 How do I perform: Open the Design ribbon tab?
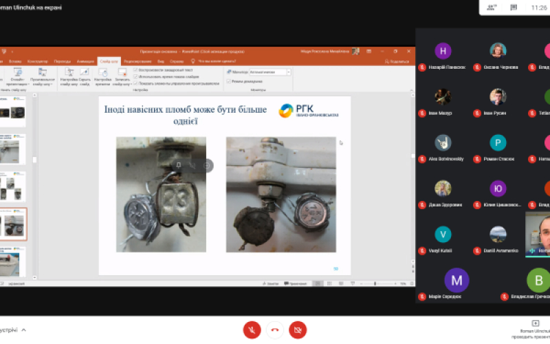[x=38, y=61]
